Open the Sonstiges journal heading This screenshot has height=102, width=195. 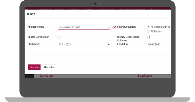tap(47, 76)
